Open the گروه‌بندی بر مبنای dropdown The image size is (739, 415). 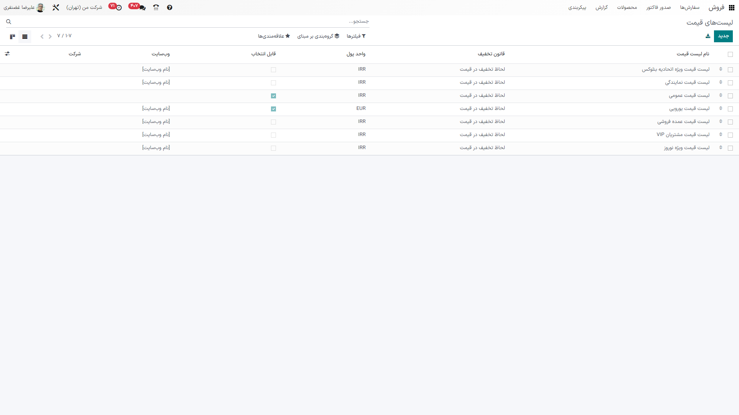pyautogui.click(x=318, y=36)
